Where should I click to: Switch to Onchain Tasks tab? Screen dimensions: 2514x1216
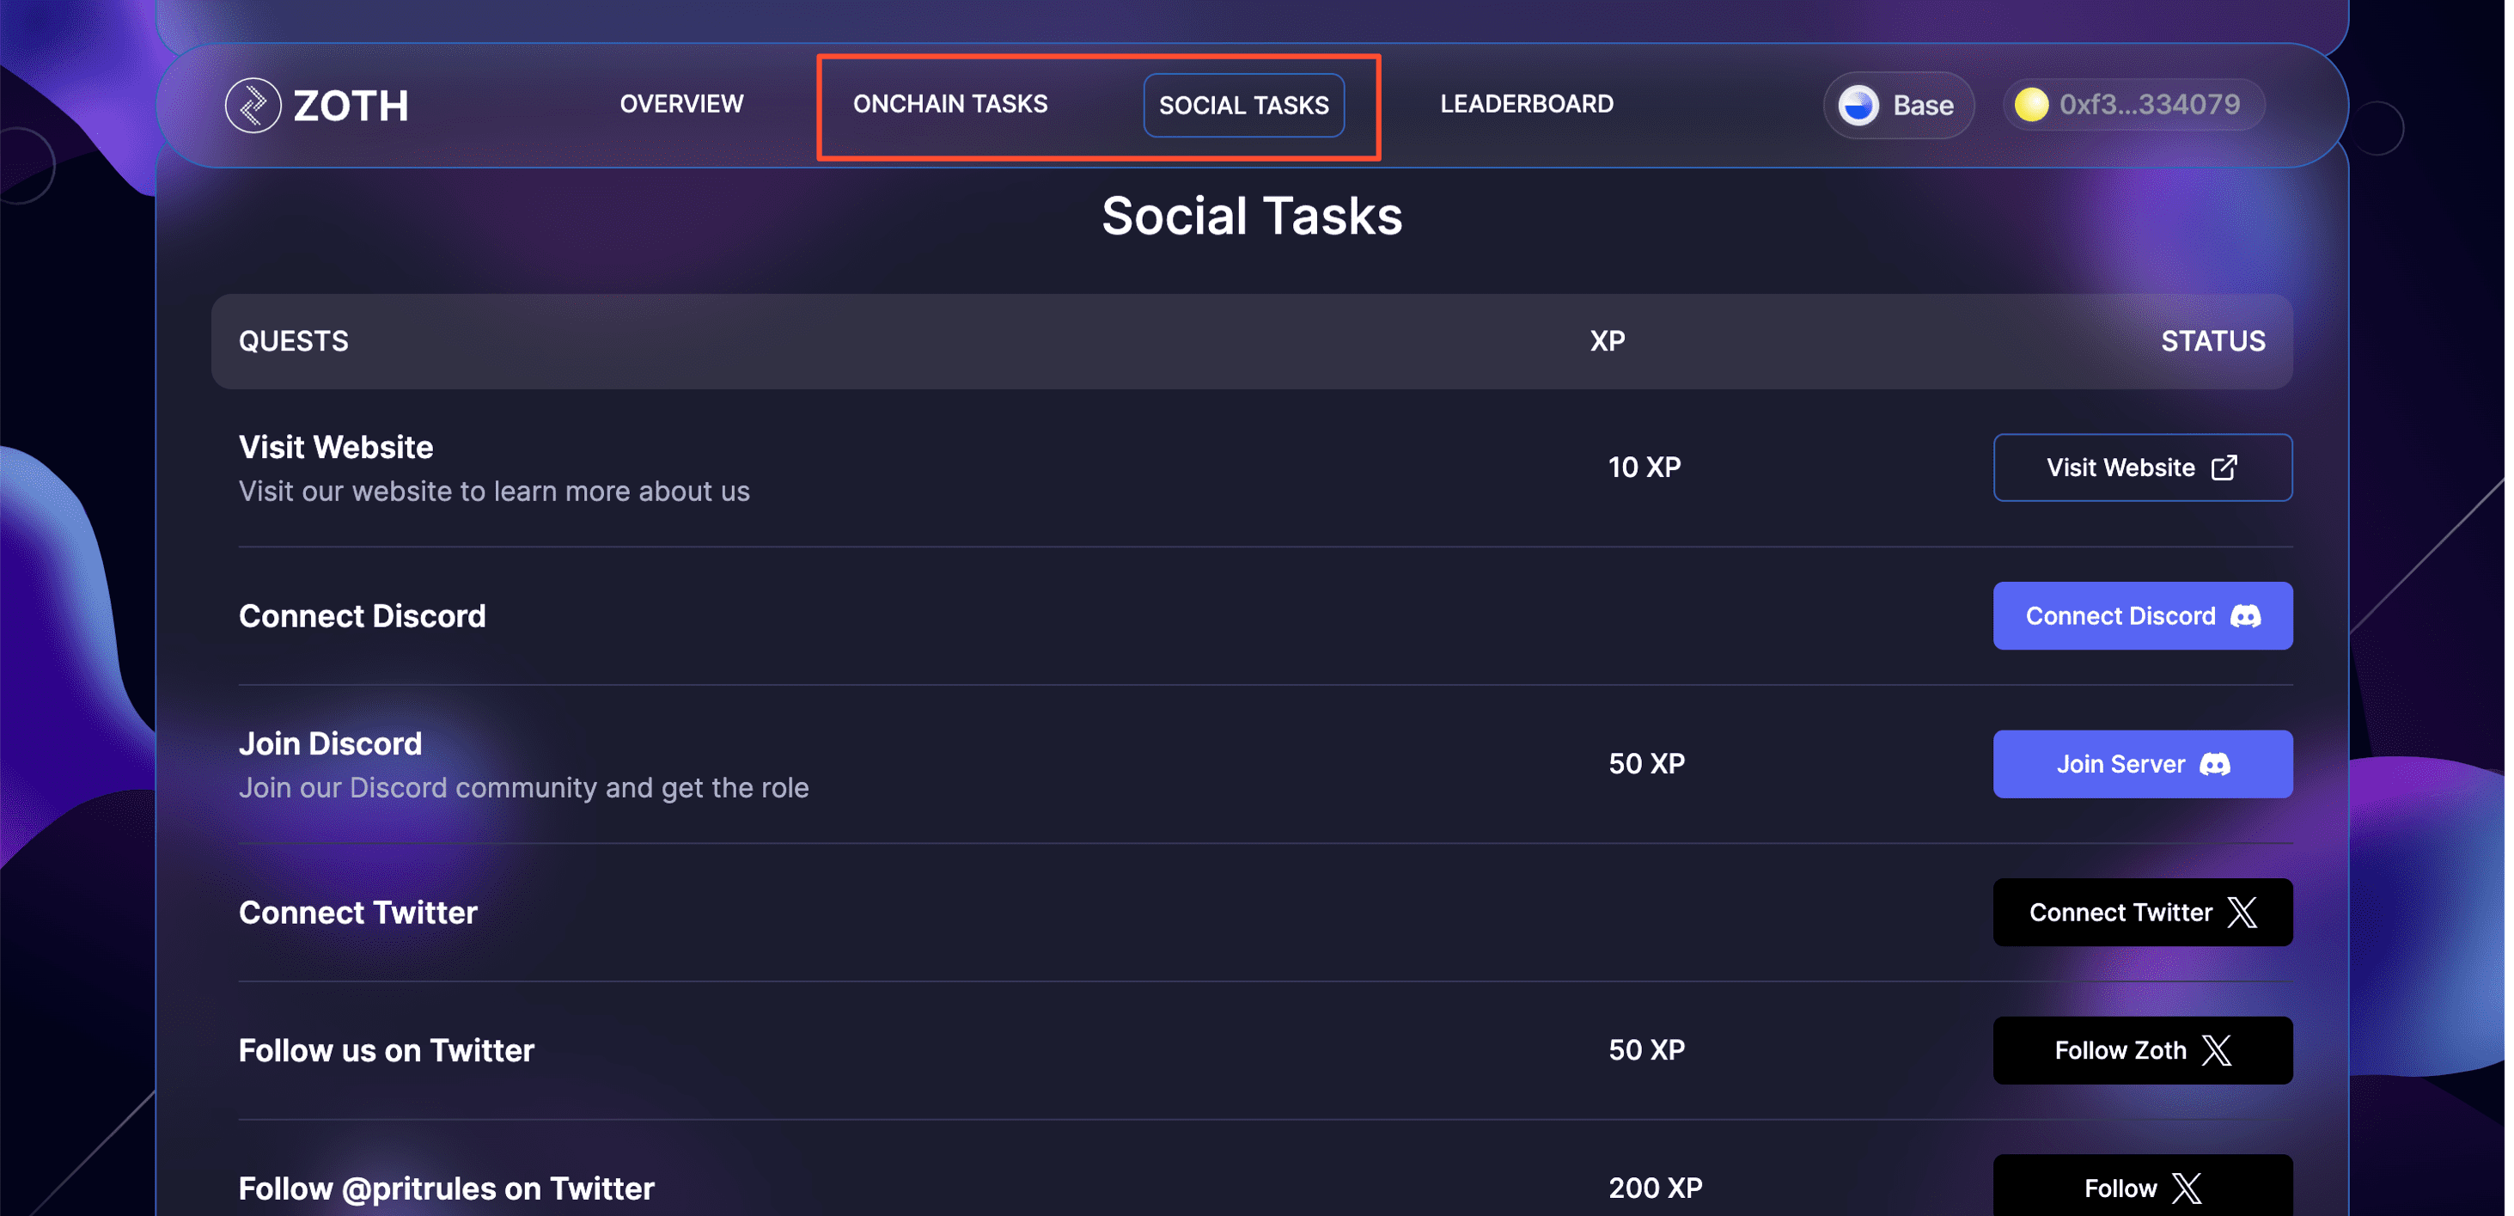[949, 103]
